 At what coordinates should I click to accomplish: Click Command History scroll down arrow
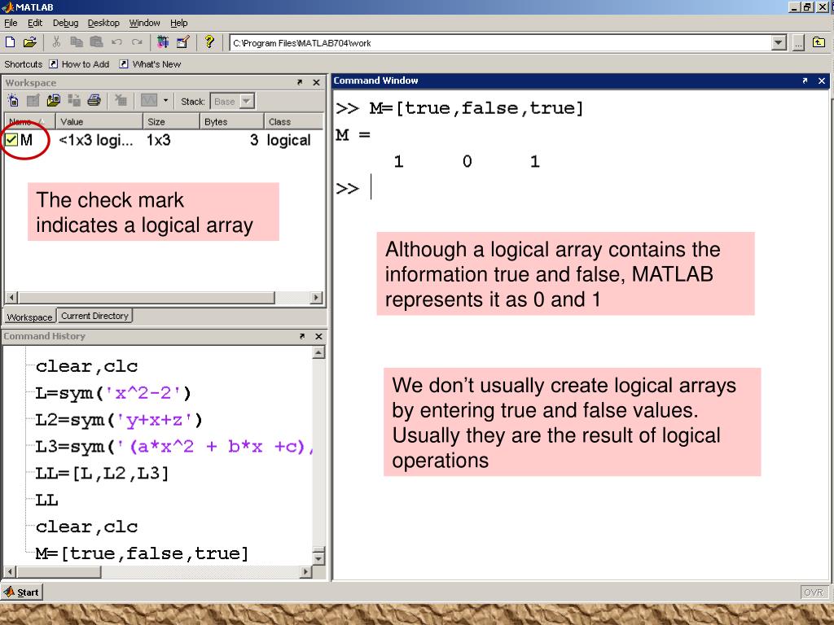tap(318, 558)
